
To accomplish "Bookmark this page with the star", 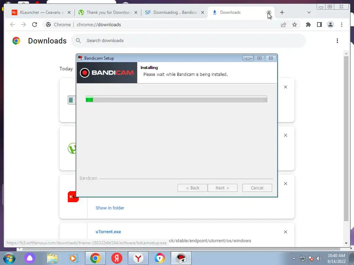I will (x=295, y=24).
